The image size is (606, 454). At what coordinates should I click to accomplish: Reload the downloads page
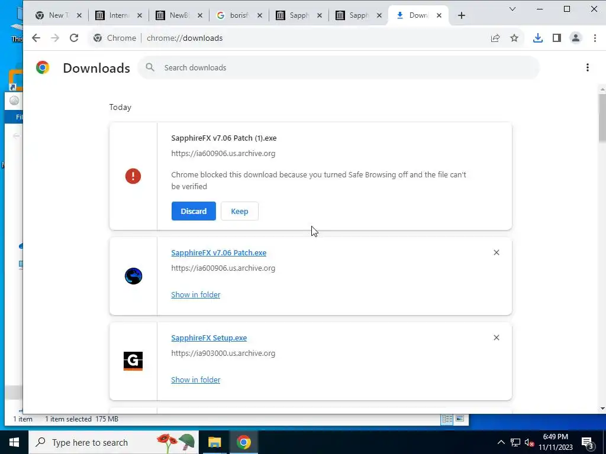74,38
